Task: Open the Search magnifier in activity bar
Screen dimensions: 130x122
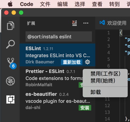Action: 10,44
